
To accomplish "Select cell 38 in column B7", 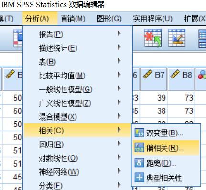I will [153, 111].
